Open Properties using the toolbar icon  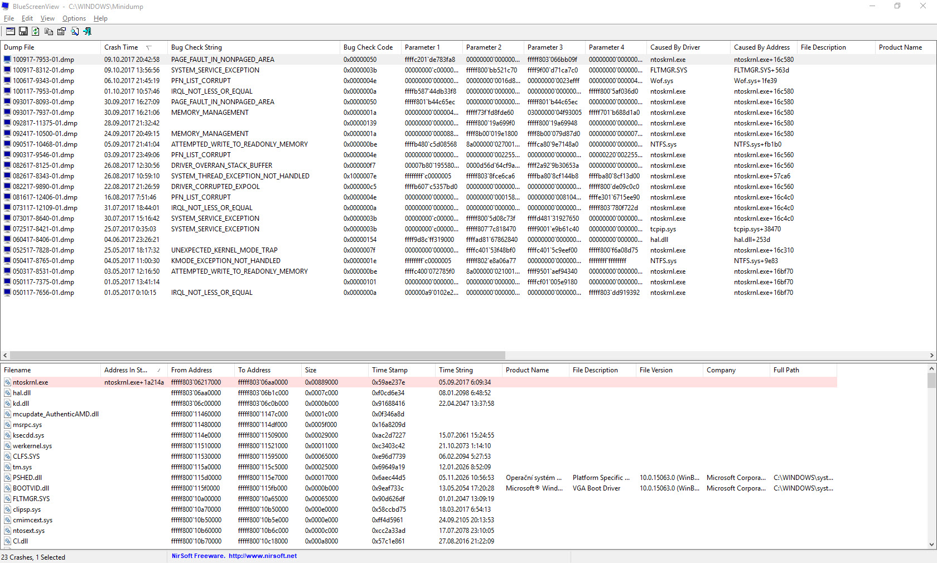[61, 31]
